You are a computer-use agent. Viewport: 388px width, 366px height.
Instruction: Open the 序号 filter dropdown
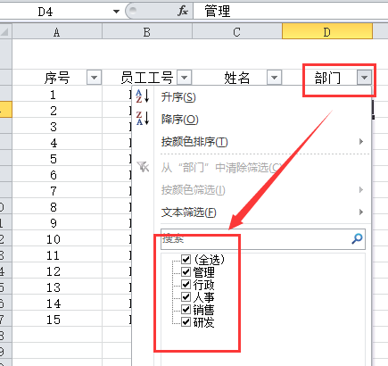pos(95,78)
